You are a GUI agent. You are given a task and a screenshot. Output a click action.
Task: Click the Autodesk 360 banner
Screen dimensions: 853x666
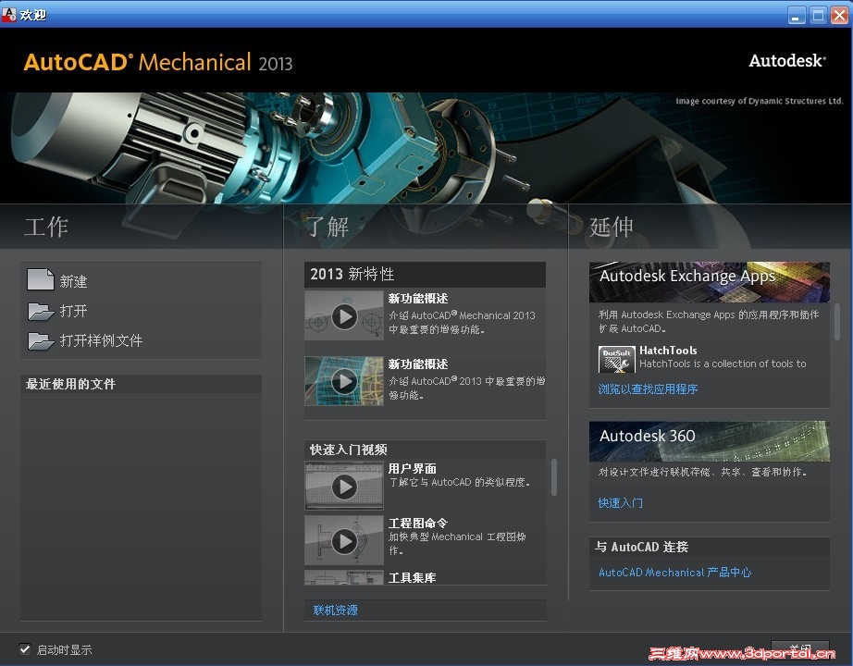pyautogui.click(x=710, y=441)
